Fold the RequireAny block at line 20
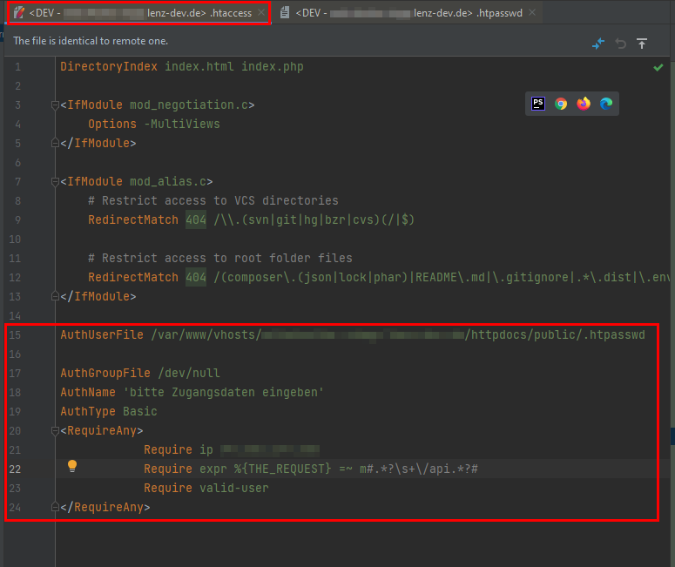This screenshot has width=675, height=567. click(x=55, y=430)
